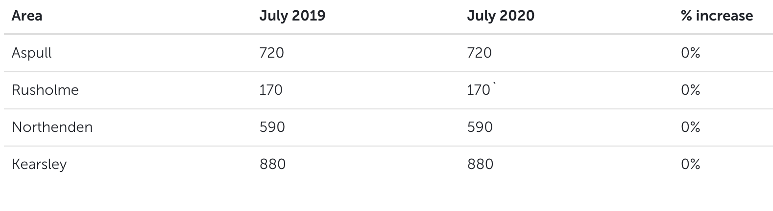This screenshot has width=773, height=211.
Task: Click Northenden's July 2020 value 590
Action: click(480, 127)
